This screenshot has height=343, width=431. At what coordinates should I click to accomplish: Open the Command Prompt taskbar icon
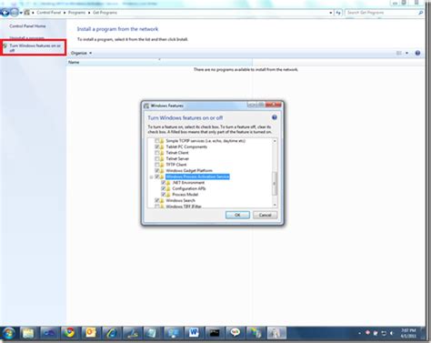215,333
